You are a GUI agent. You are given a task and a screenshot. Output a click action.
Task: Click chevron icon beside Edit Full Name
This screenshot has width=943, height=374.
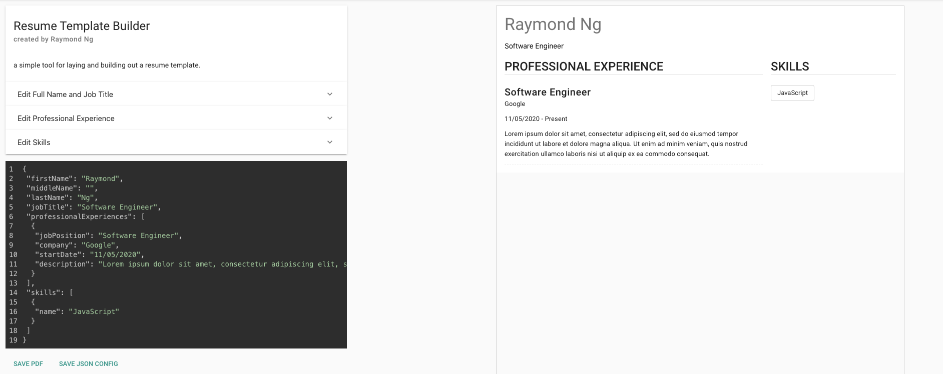(x=330, y=94)
